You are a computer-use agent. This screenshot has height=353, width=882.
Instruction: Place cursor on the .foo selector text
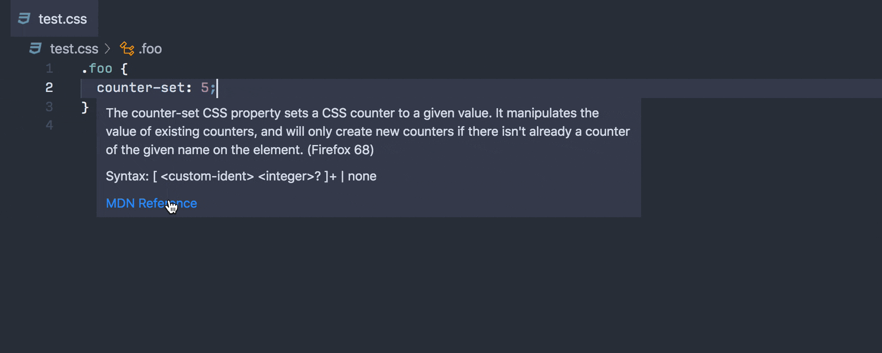pyautogui.click(x=97, y=68)
